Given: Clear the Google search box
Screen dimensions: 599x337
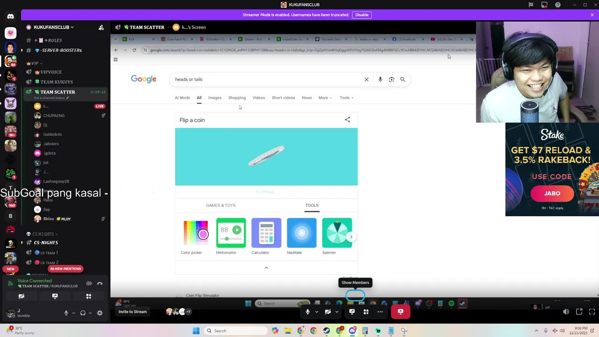Looking at the screenshot, I should (366, 80).
